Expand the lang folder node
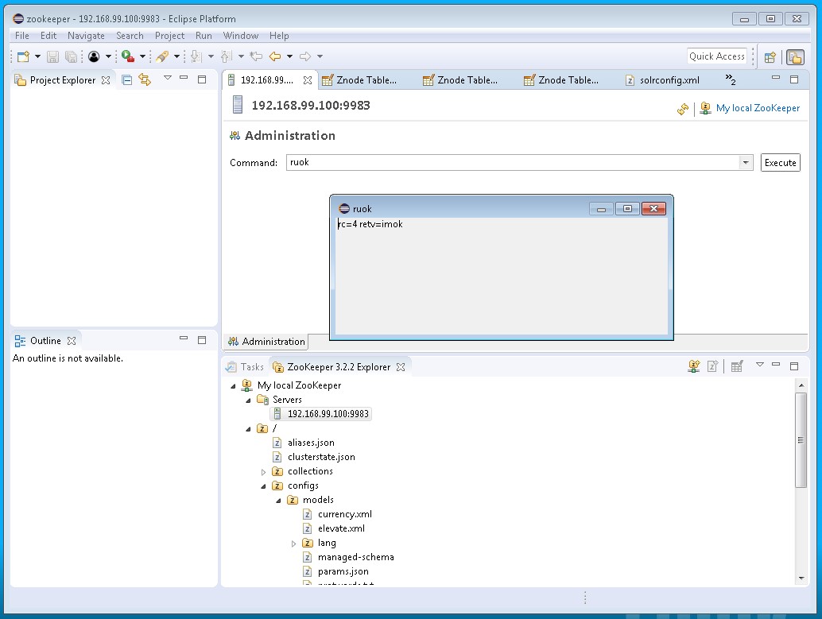 click(294, 544)
